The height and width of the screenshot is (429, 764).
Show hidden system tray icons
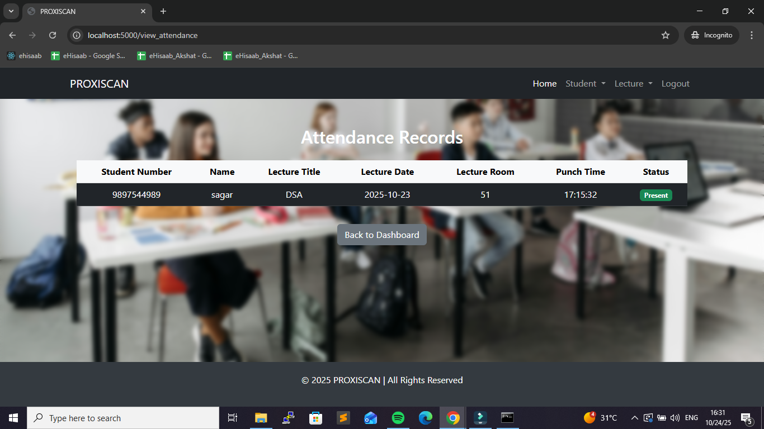(634, 418)
